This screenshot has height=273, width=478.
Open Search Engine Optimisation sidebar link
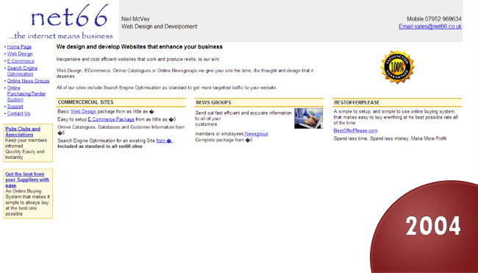tap(22, 71)
